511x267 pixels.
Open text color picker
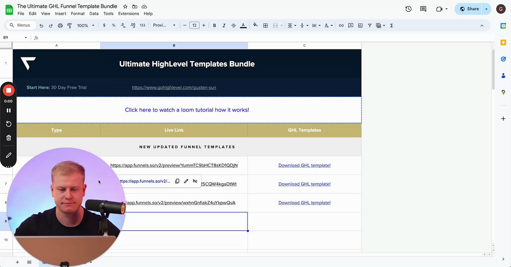(243, 26)
